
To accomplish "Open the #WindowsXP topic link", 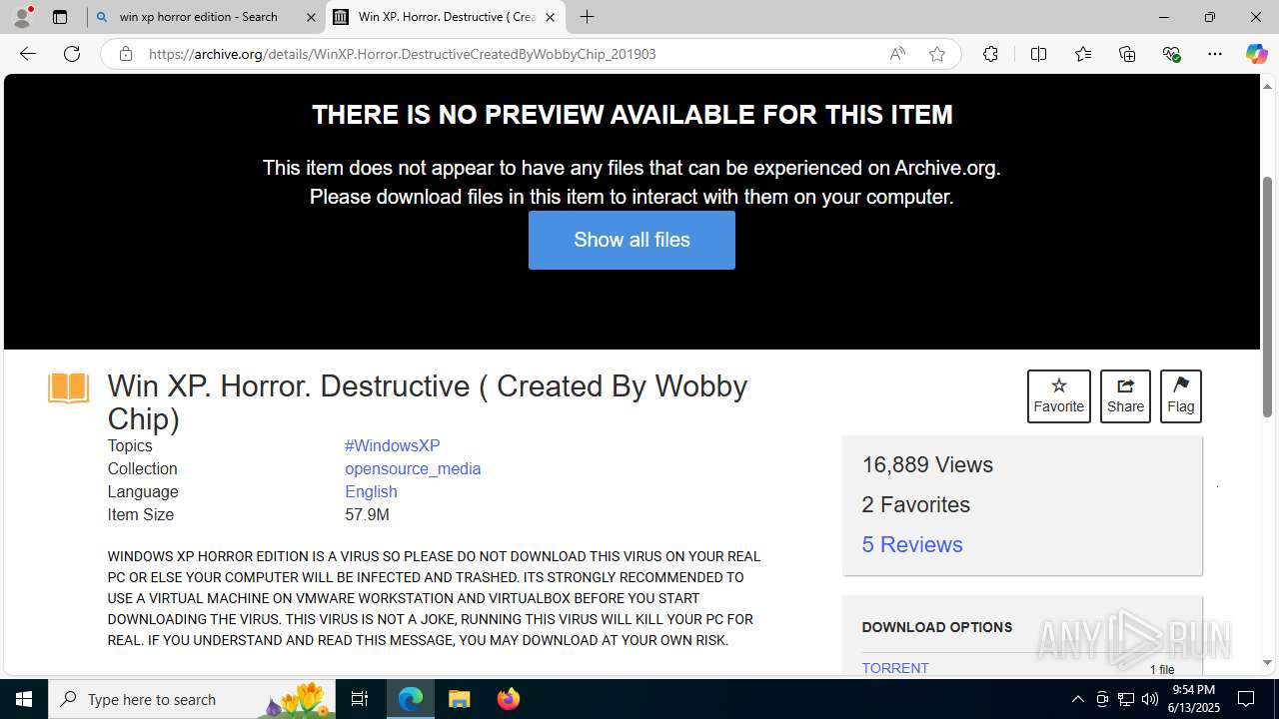I will click(392, 446).
